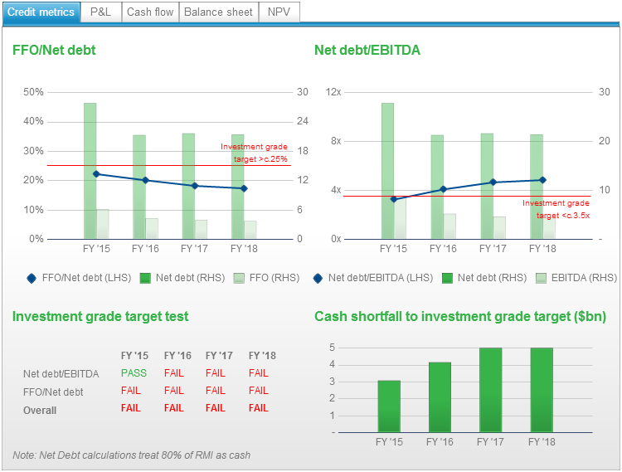
Task: Click the FY '16 cash shortfall bar
Action: (x=440, y=397)
